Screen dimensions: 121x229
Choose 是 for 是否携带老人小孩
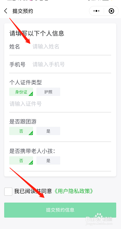[48, 160]
